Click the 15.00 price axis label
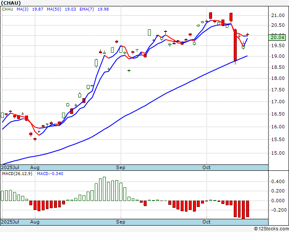The image size is (289, 232). 278,153
